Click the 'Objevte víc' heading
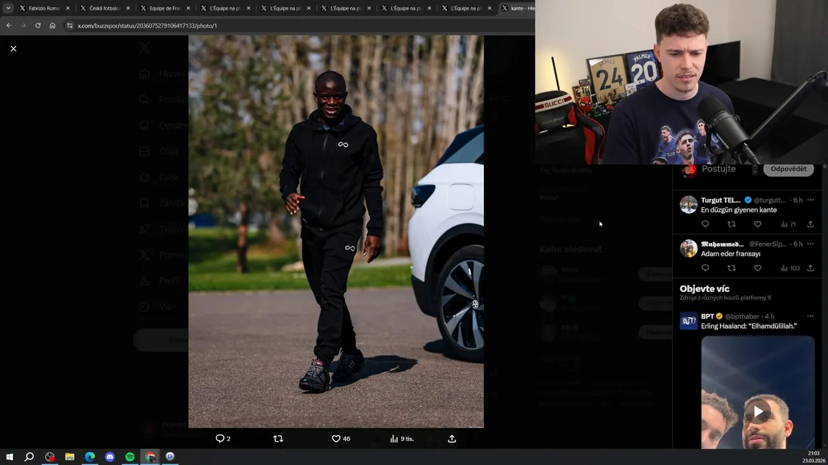The height and width of the screenshot is (465, 828). tap(704, 289)
